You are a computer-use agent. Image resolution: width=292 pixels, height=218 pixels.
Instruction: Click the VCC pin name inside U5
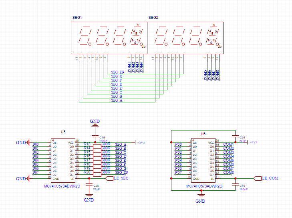(x=71, y=143)
